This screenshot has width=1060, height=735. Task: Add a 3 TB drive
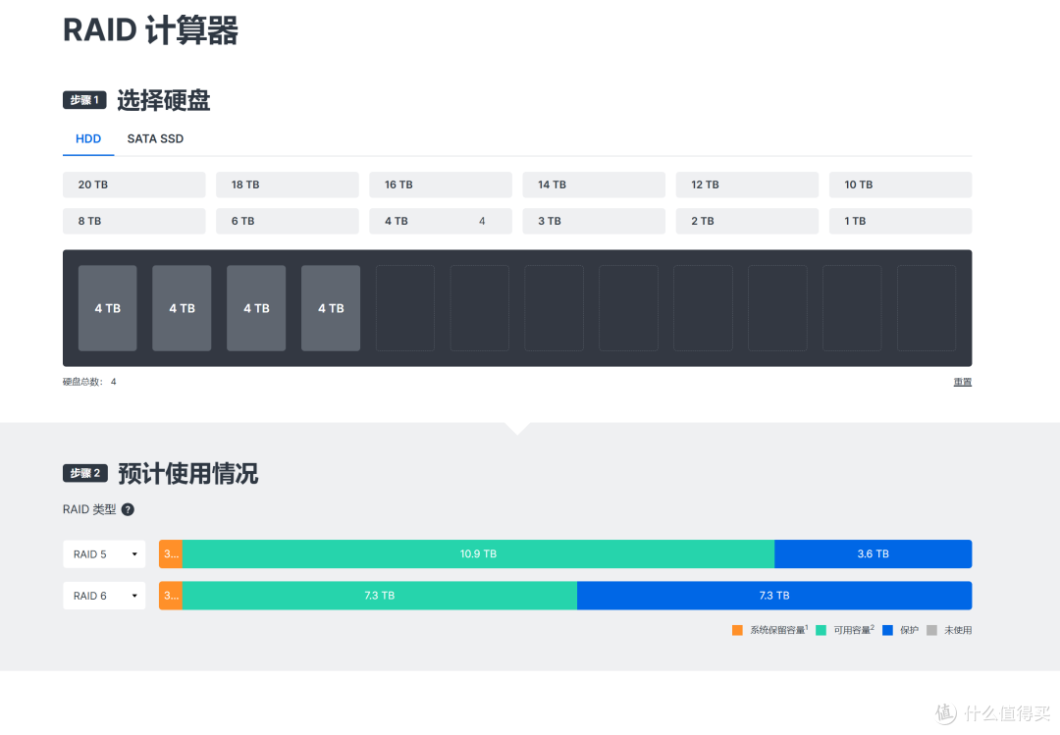[594, 221]
